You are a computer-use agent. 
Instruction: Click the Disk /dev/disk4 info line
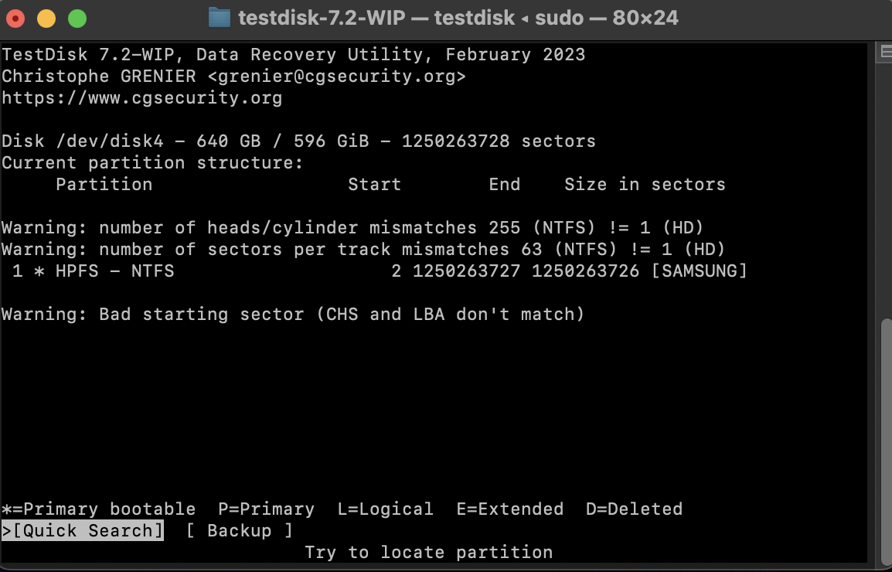pyautogui.click(x=298, y=141)
